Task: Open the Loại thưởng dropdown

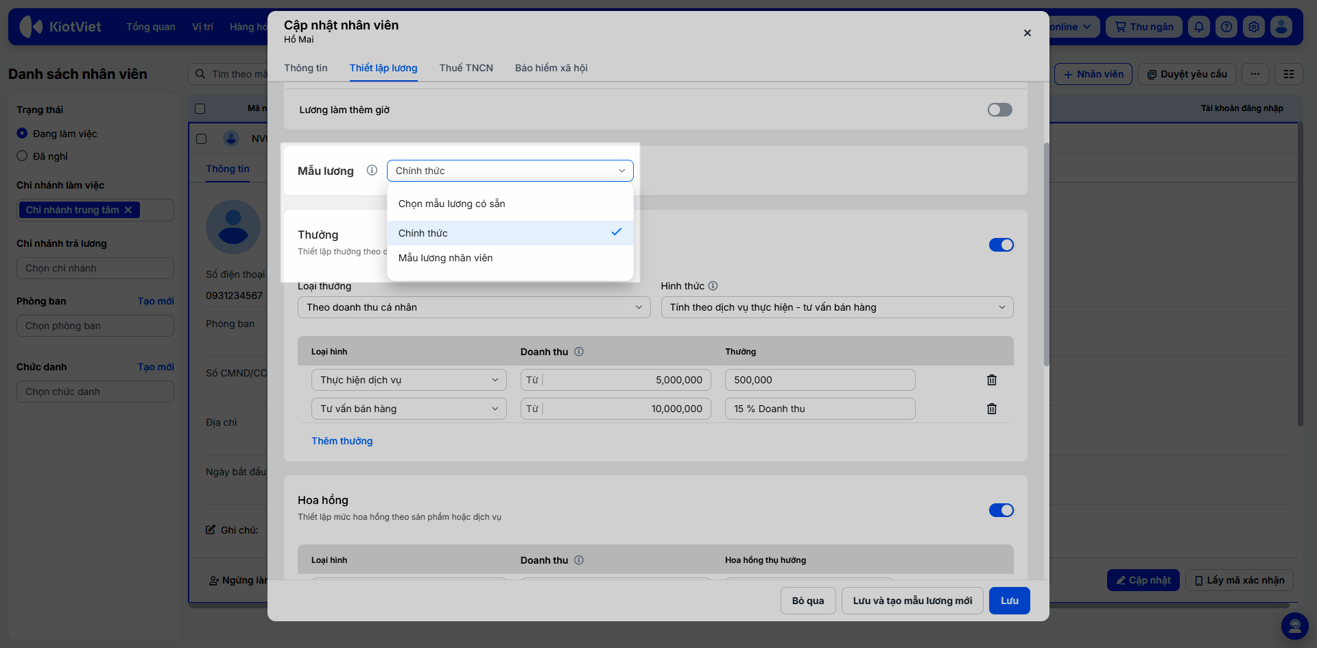Action: [x=474, y=307]
